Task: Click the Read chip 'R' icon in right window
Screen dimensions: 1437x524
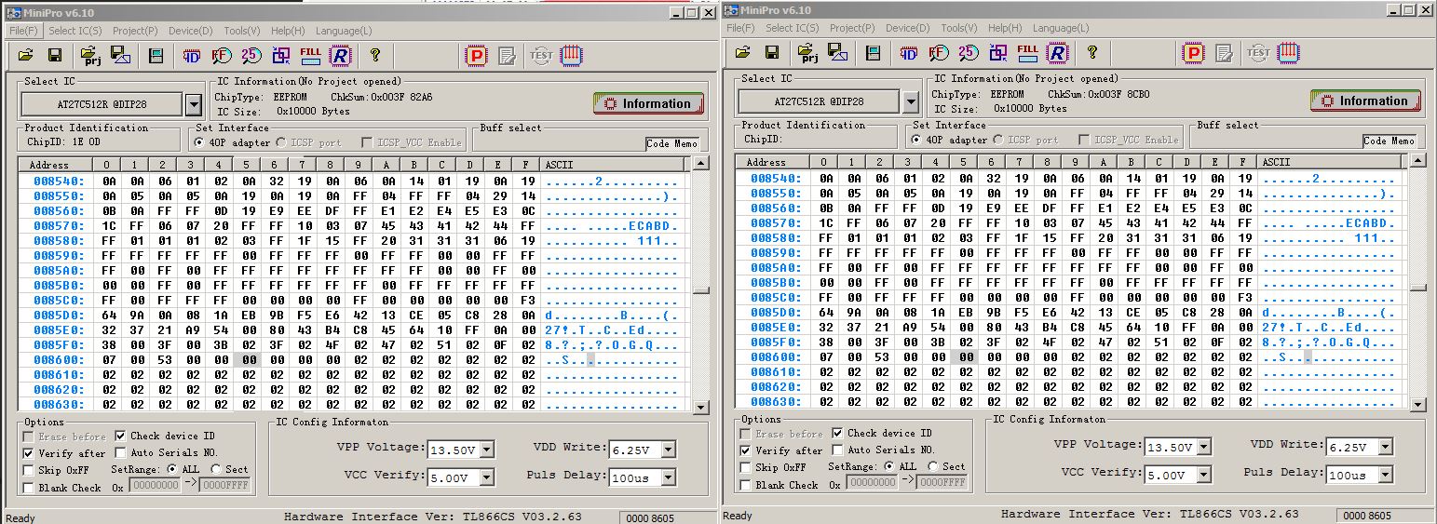Action: (1057, 53)
